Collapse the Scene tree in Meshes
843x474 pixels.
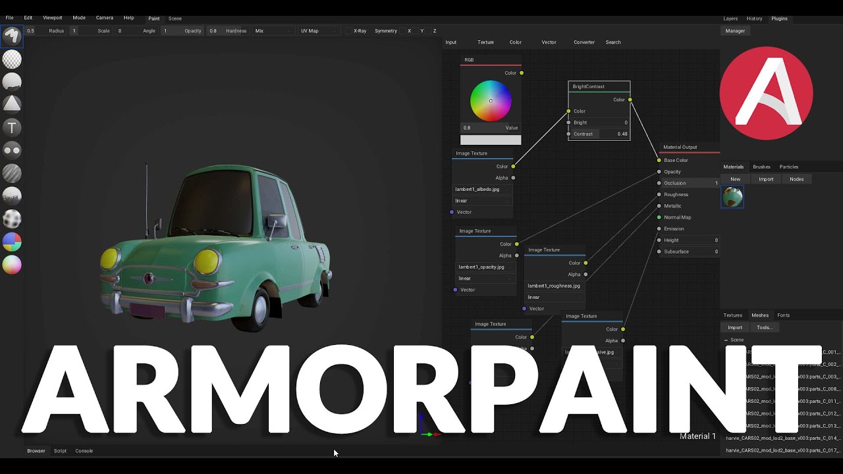click(726, 340)
